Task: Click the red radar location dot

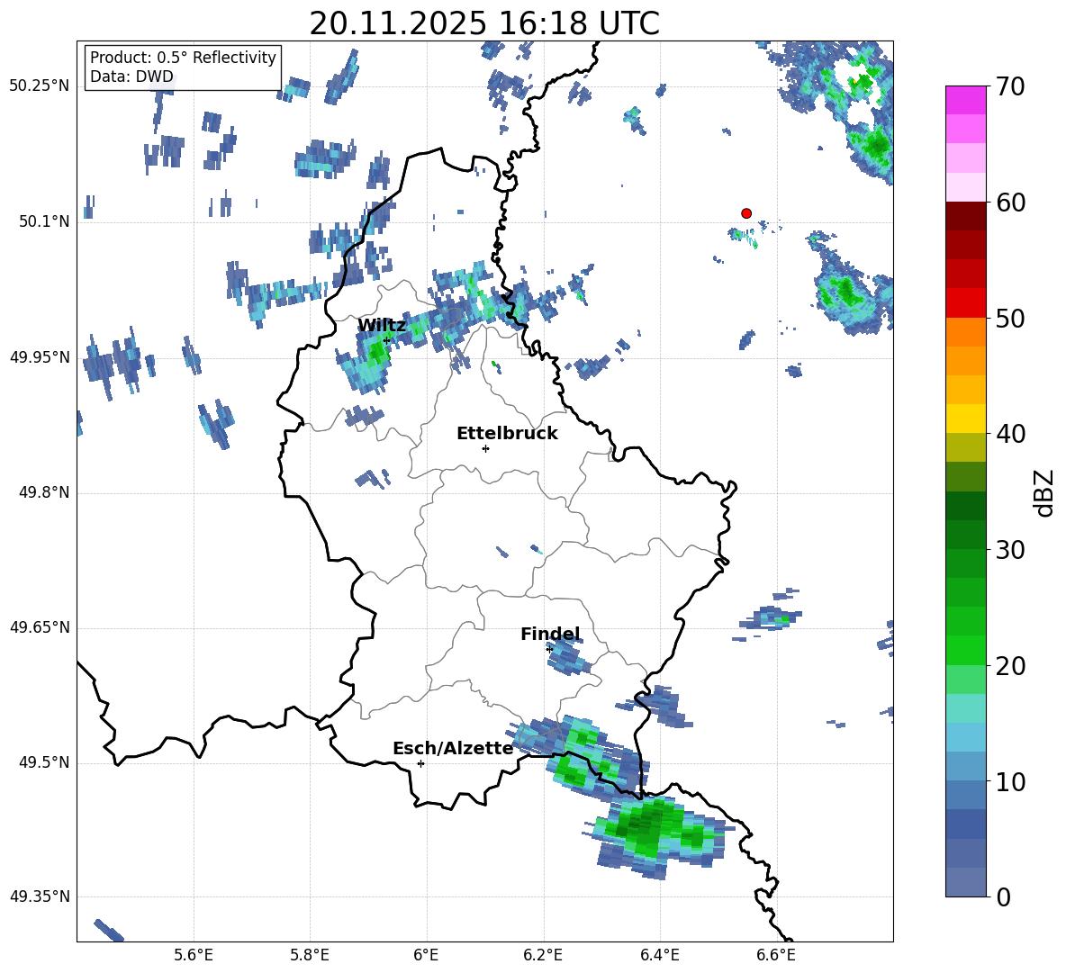Action: (745, 213)
